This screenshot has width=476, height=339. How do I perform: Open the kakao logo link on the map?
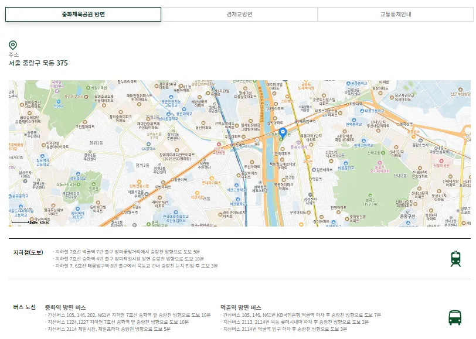[45, 222]
